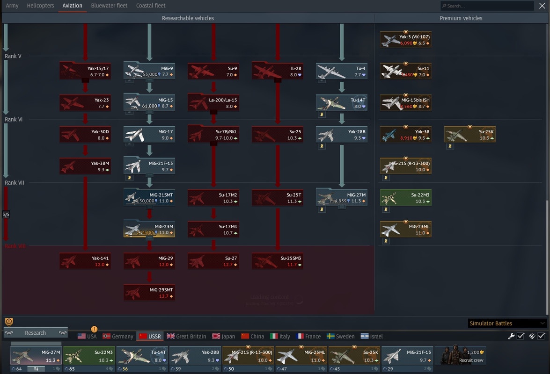Select MiG-23ML crew slot in bottom bar

(x=301, y=356)
